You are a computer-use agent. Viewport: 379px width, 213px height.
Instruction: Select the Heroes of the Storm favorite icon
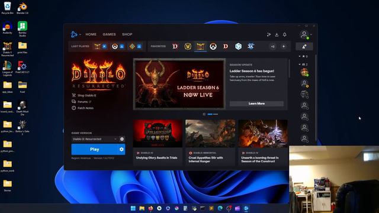(x=238, y=46)
